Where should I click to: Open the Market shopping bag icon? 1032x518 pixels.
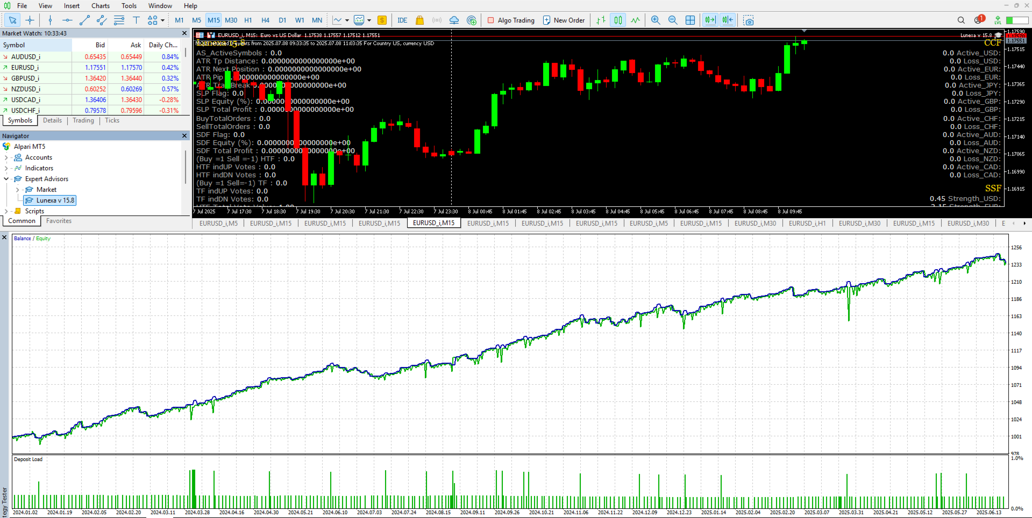tap(420, 20)
